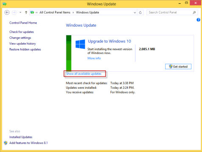This screenshot has height=152, width=202.
Task: Click 'For Windows only.' text
Action: (x=123, y=92)
